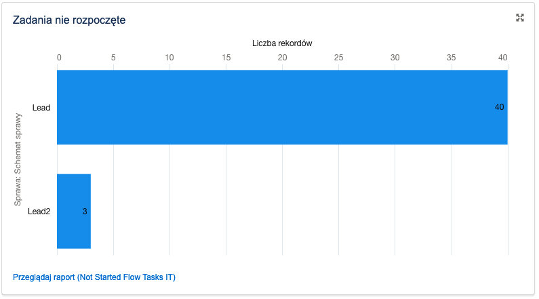
Task: Select the blue Lead2 bar
Action: pos(74,211)
